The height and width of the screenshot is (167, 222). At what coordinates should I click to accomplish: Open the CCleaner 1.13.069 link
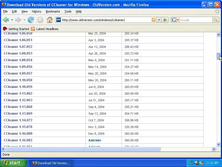[x=18, y=114]
